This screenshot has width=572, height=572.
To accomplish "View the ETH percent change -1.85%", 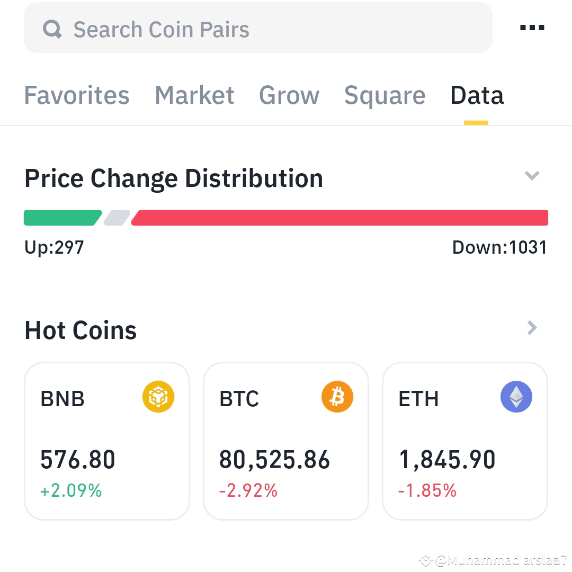I will click(x=427, y=490).
